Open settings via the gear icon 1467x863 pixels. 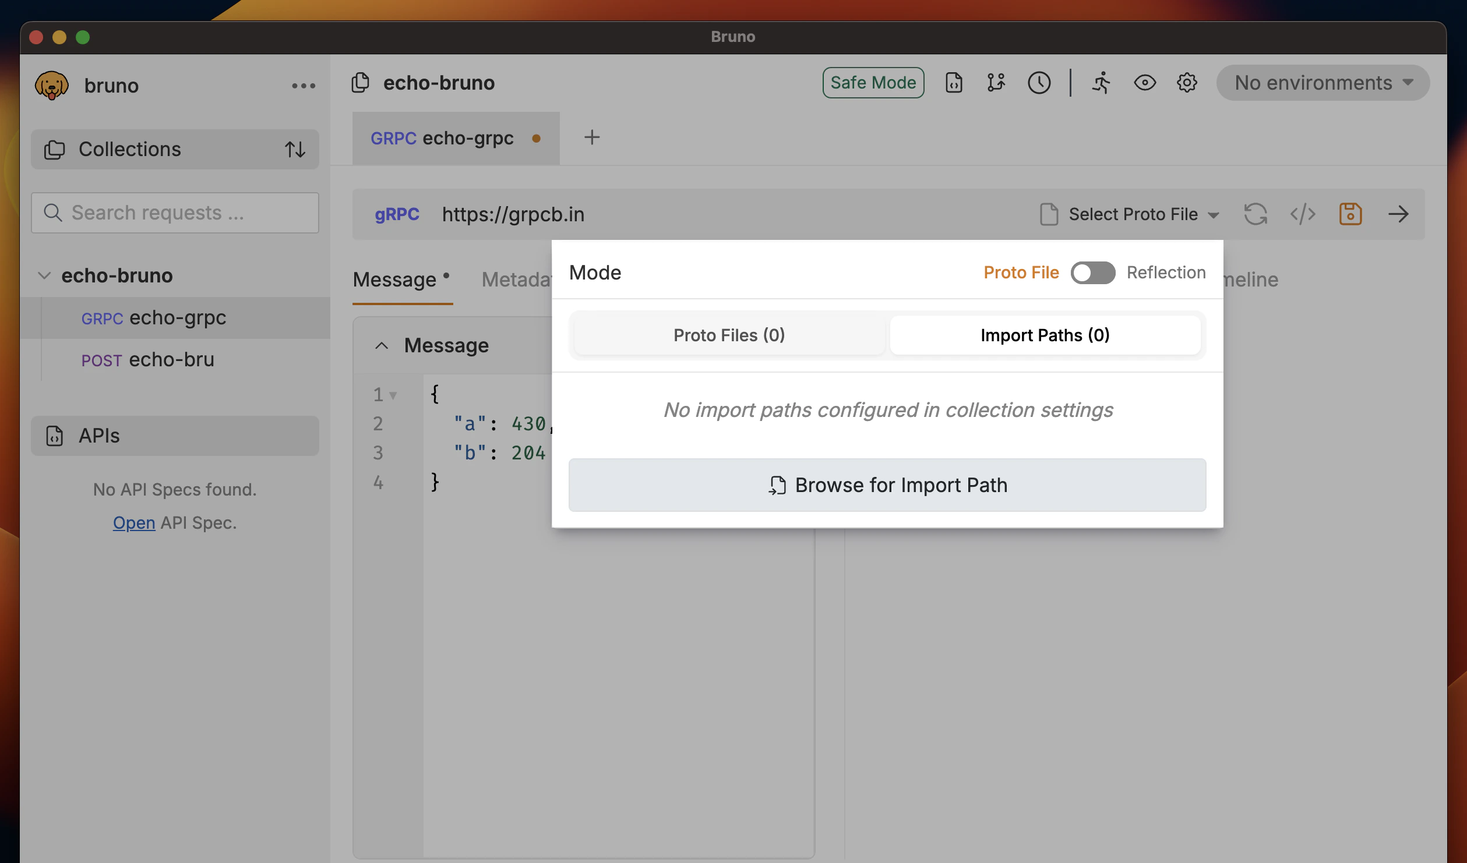[1187, 83]
